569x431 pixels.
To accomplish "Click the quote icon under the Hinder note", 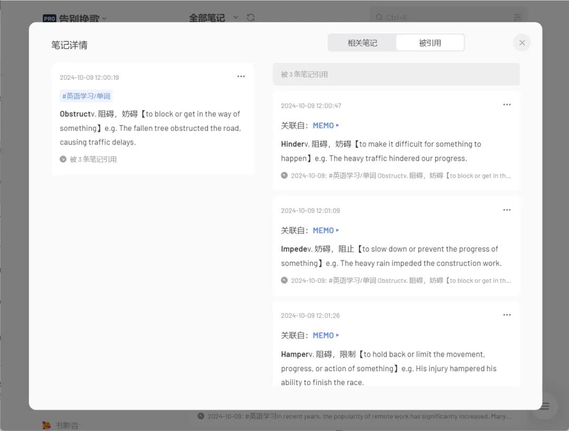I will coord(284,176).
